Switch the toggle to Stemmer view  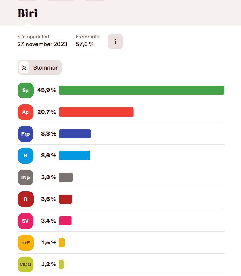(x=45, y=67)
